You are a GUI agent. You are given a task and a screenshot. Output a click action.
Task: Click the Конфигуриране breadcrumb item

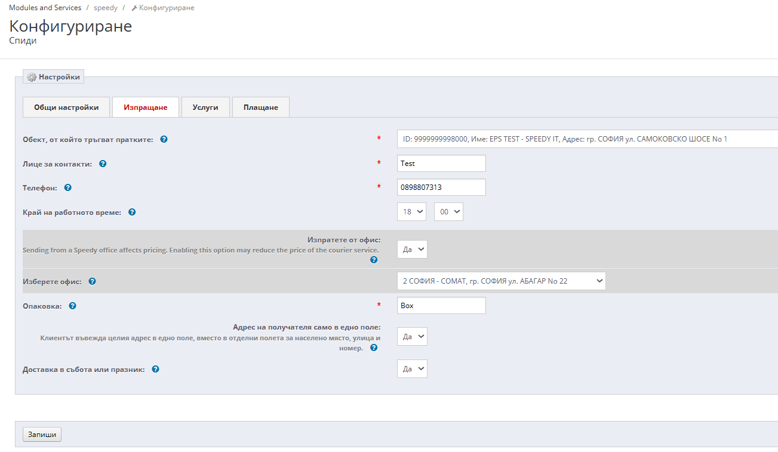(x=163, y=8)
